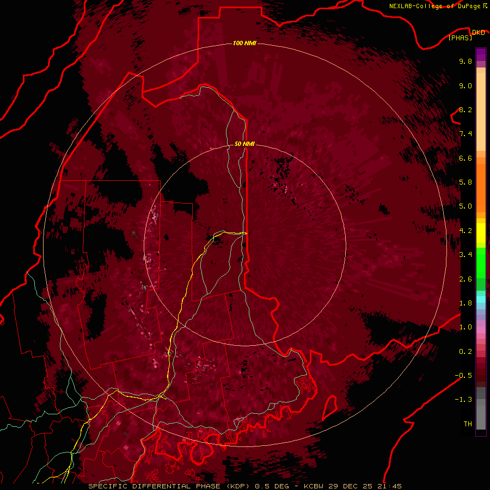490x490 pixels.
Task: Click the 5.8 scale value
Action: pos(465,182)
